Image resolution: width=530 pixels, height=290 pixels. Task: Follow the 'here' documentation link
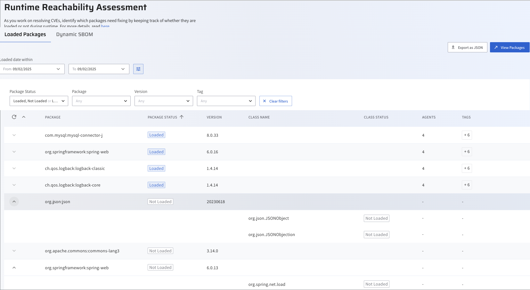click(x=105, y=26)
